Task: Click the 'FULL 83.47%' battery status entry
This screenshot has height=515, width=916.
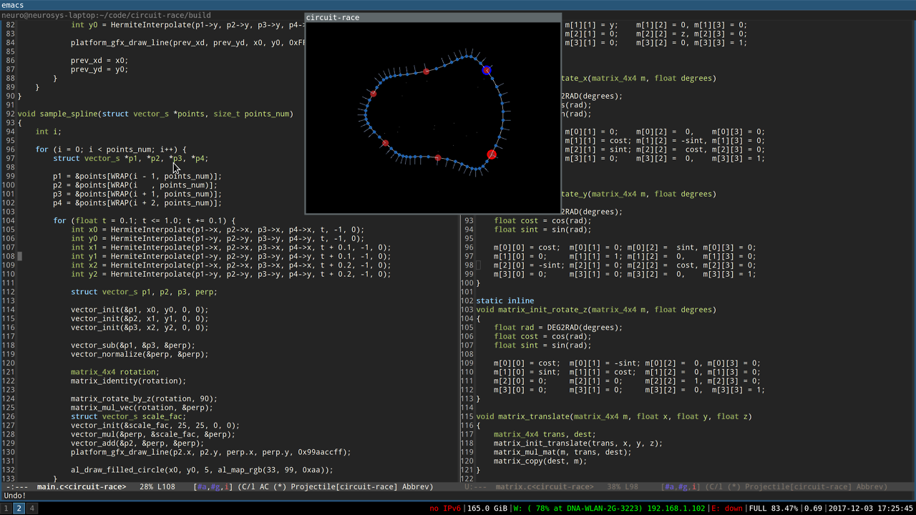Action: click(774, 509)
